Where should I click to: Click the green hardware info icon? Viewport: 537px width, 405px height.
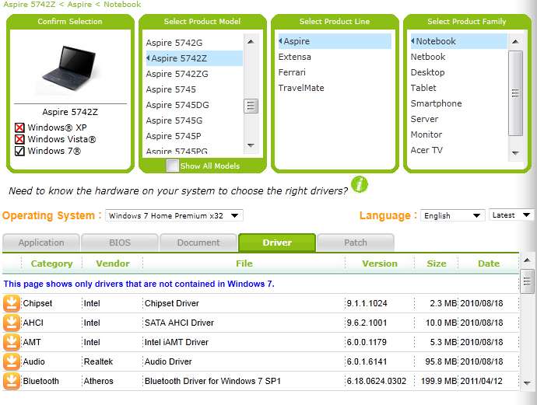click(360, 185)
